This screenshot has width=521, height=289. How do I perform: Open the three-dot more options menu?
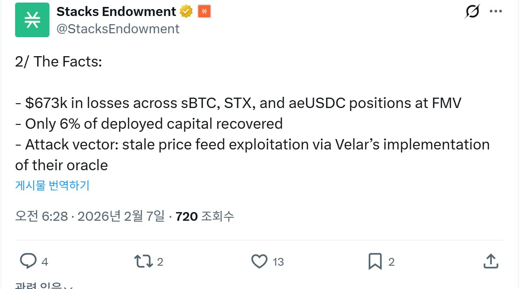tap(496, 12)
